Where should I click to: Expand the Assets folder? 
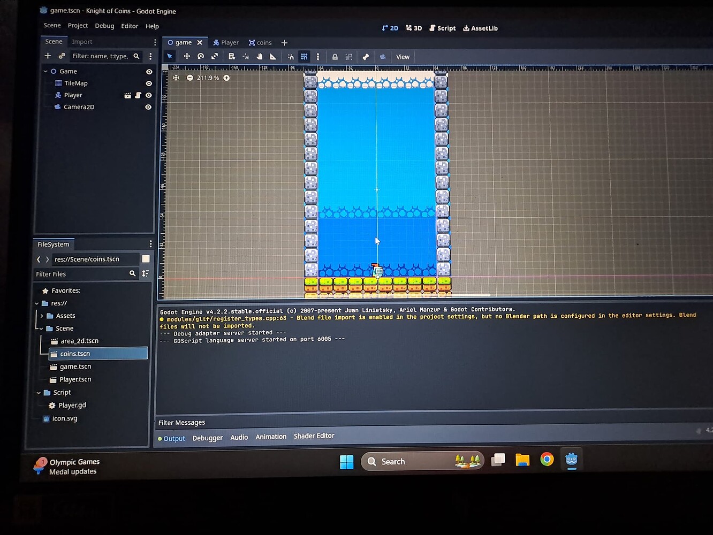[42, 316]
